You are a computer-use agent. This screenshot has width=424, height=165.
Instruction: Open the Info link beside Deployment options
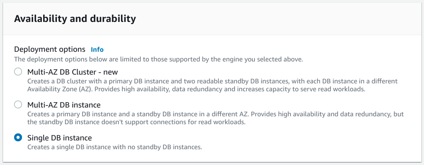click(97, 50)
